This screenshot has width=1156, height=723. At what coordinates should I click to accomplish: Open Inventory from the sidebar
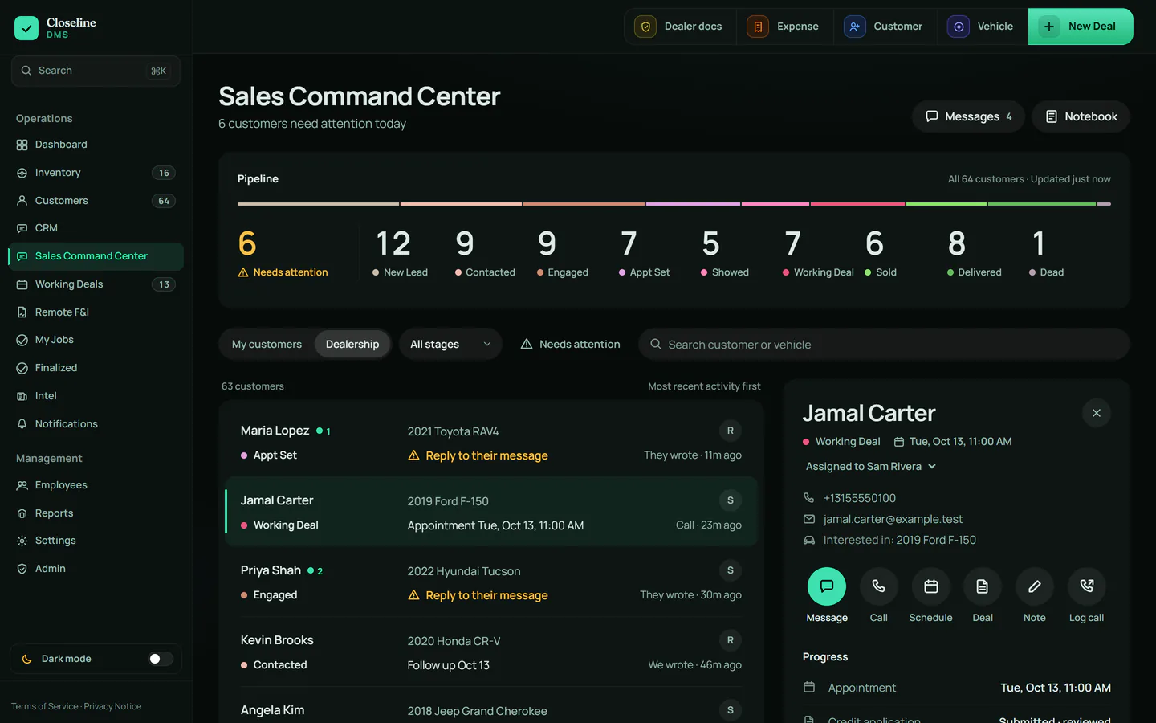96,173
